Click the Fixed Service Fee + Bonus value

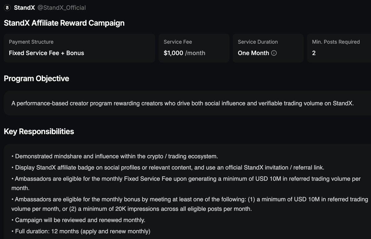[46, 53]
